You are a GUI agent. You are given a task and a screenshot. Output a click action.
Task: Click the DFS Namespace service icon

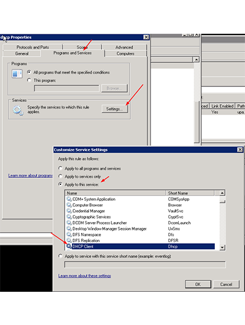[69, 235]
